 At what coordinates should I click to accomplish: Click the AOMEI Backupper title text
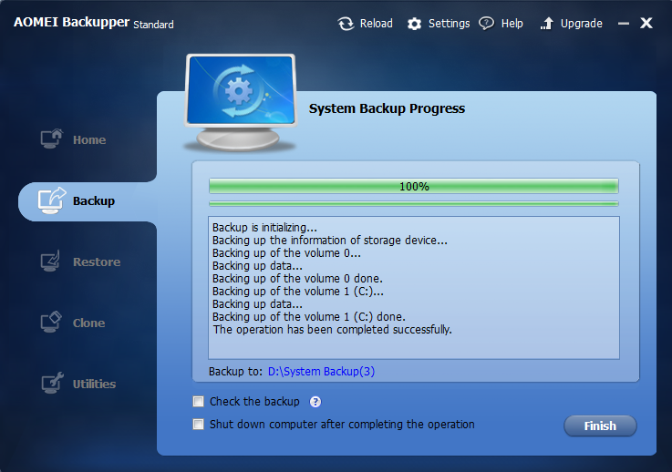71,22
